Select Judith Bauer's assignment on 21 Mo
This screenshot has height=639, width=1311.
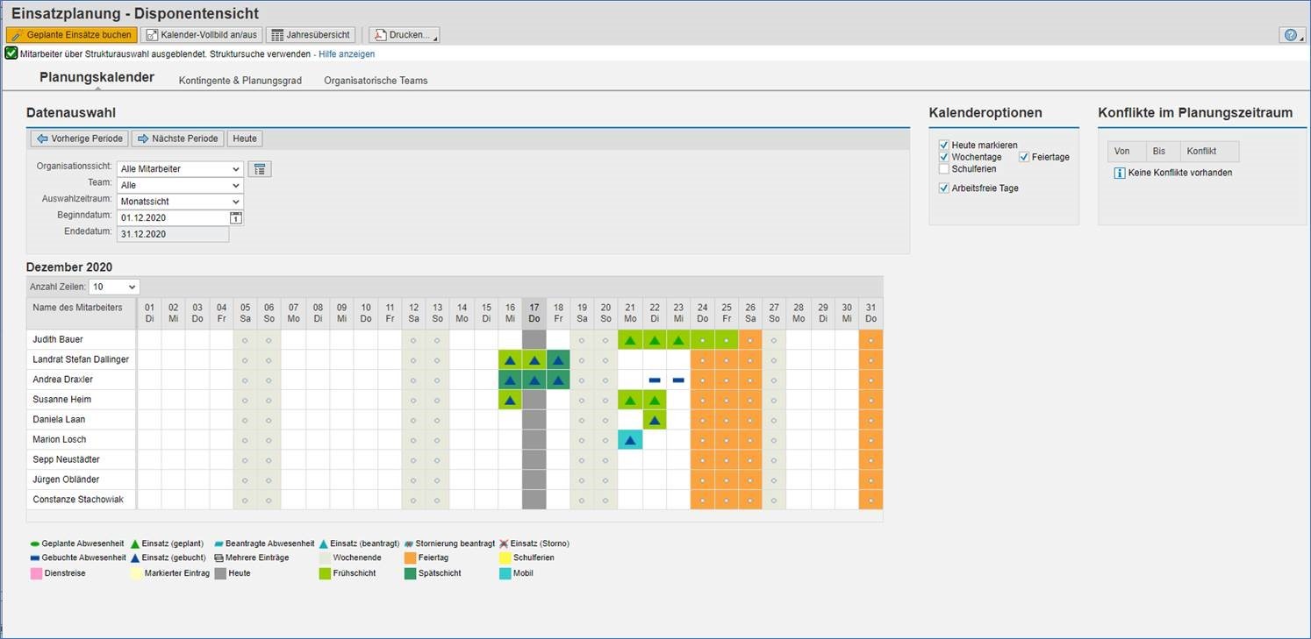point(630,340)
